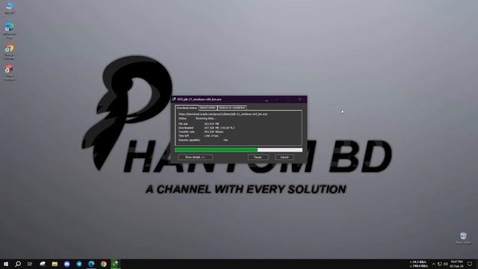Image resolution: width=478 pixels, height=269 pixels.
Task: Open the Windows Start menu
Action: click(x=6, y=264)
